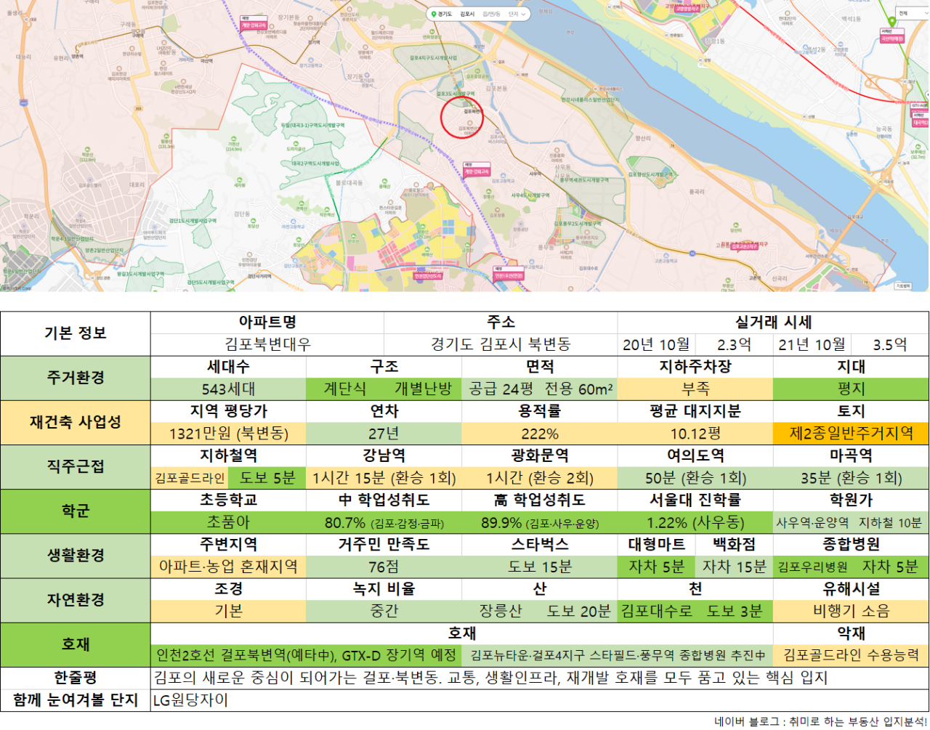Open the 읍/면/동 selector in location bar
The height and width of the screenshot is (730, 930).
pyautogui.click(x=492, y=14)
